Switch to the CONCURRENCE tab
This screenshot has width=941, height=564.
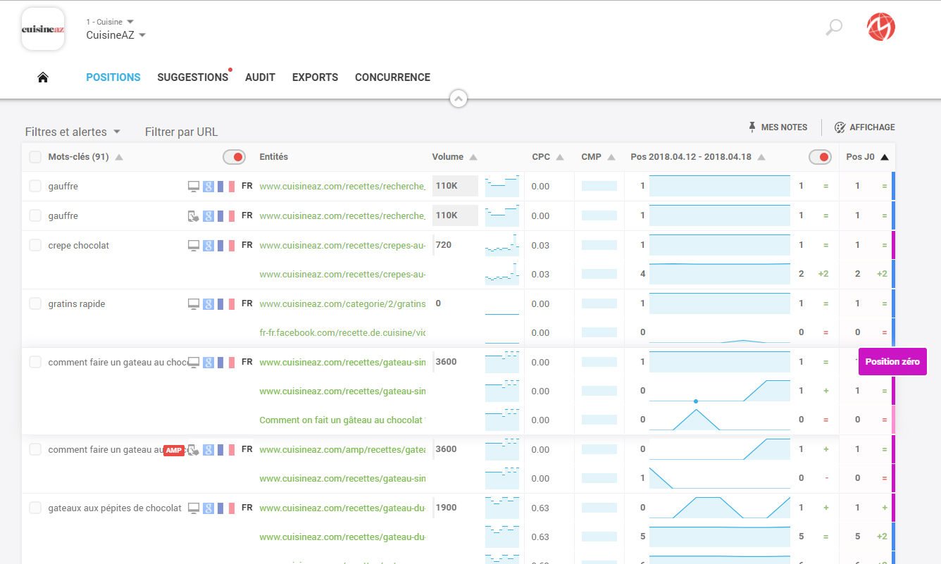(392, 77)
